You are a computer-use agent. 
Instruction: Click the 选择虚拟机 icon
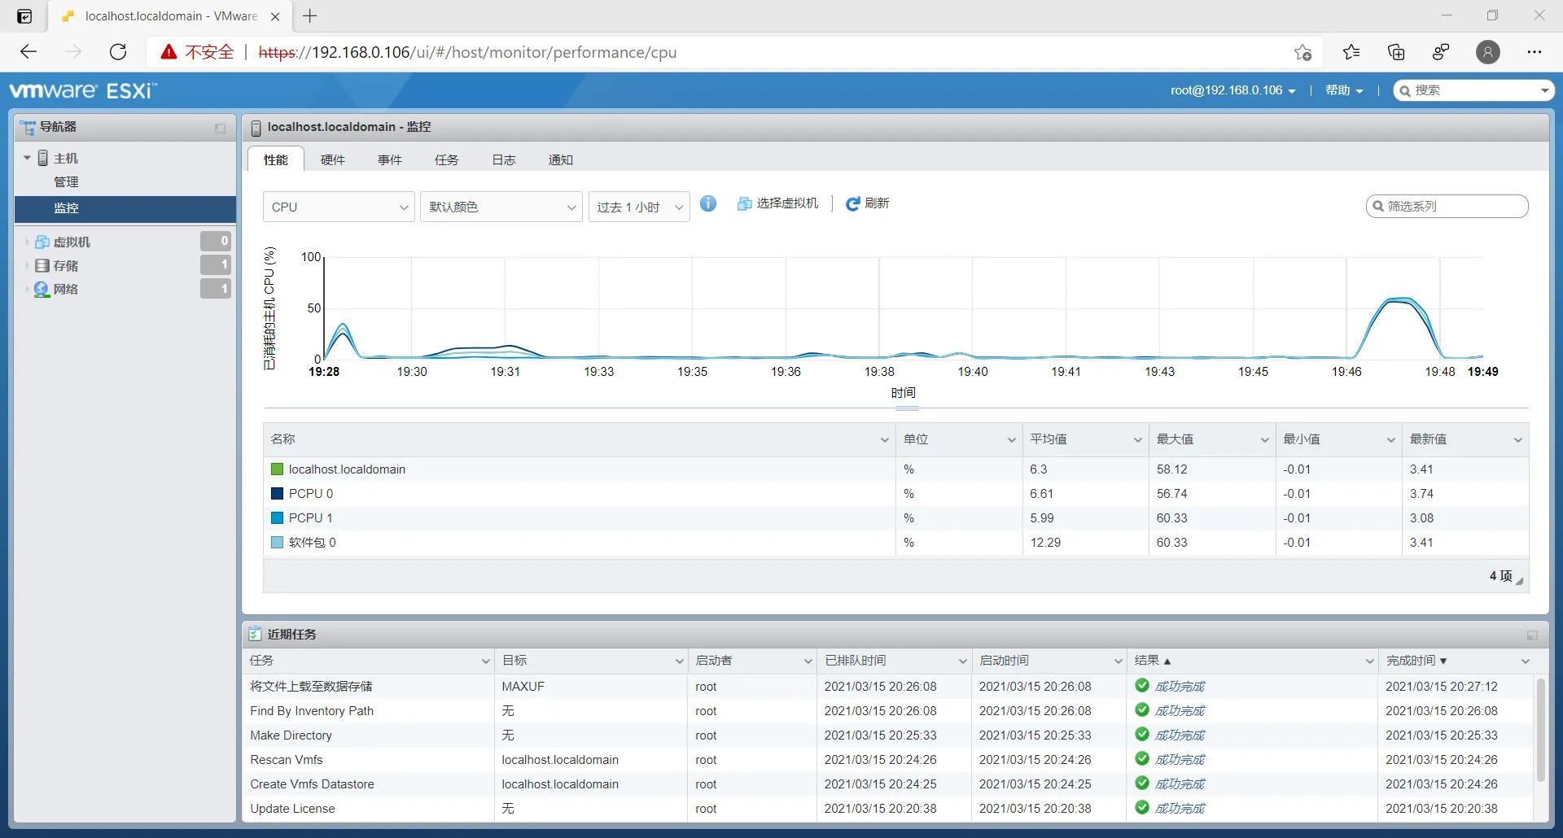[x=744, y=203]
